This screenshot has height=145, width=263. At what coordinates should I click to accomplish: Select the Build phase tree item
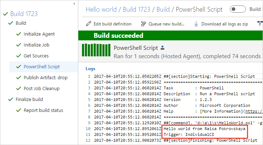point(21,23)
